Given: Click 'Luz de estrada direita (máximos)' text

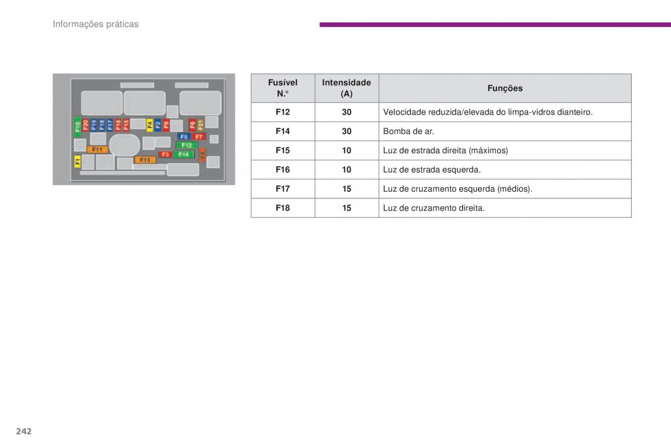Looking at the screenshot, I should pos(446,150).
